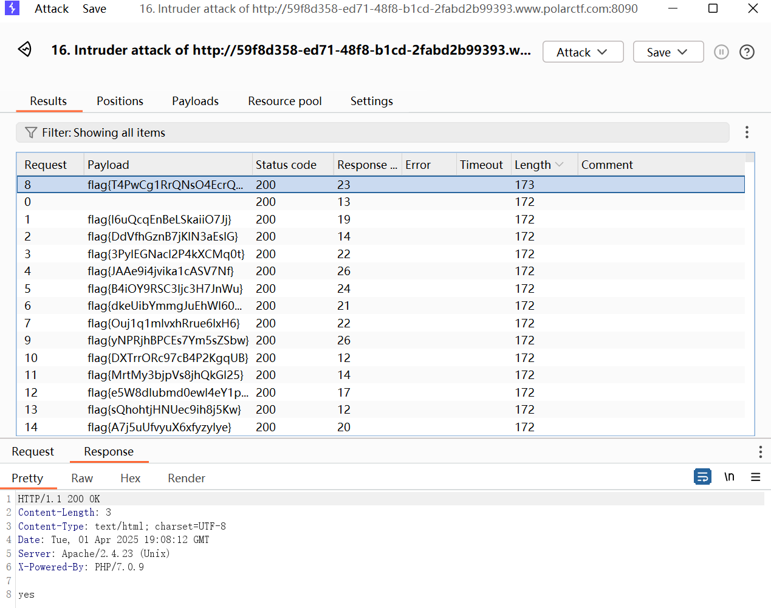The image size is (771, 608).
Task: Click the Intruder target icon beside title
Action: [25, 49]
